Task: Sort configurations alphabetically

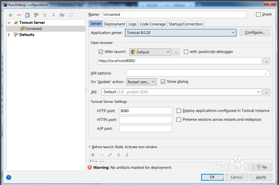Action: pyautogui.click(x=71, y=15)
